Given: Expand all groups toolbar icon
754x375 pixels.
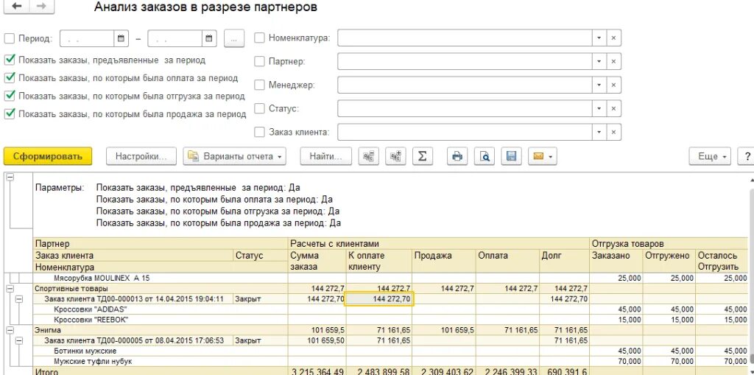Looking at the screenshot, I should coord(395,156).
